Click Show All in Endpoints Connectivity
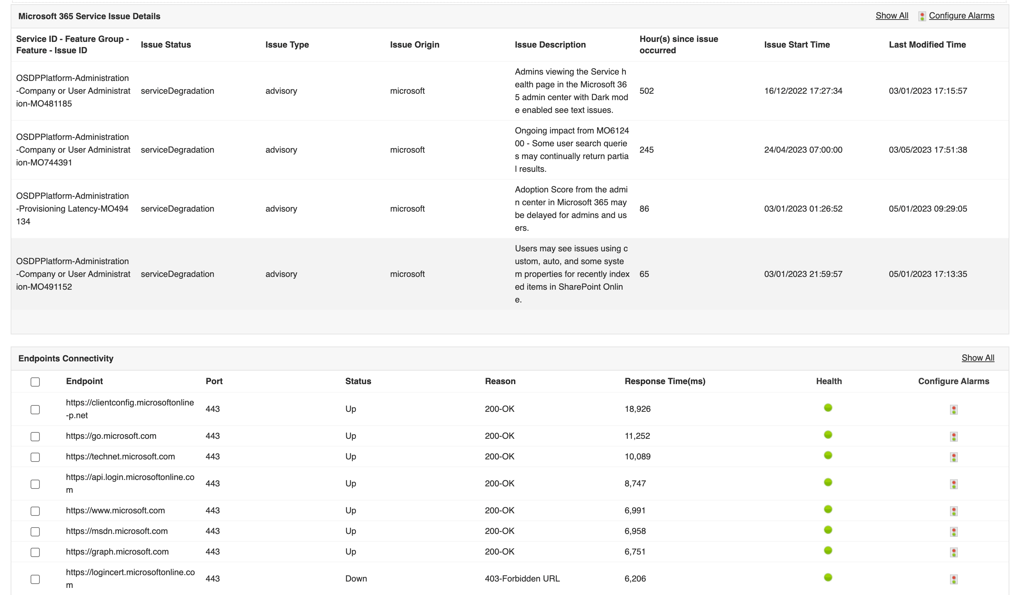 click(978, 358)
